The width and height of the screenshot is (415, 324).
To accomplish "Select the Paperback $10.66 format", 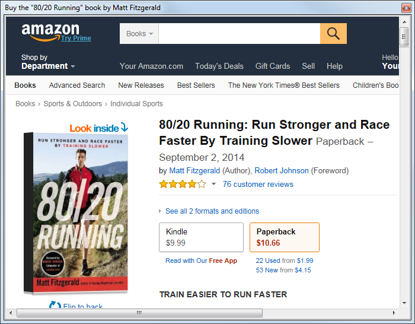I will [284, 237].
